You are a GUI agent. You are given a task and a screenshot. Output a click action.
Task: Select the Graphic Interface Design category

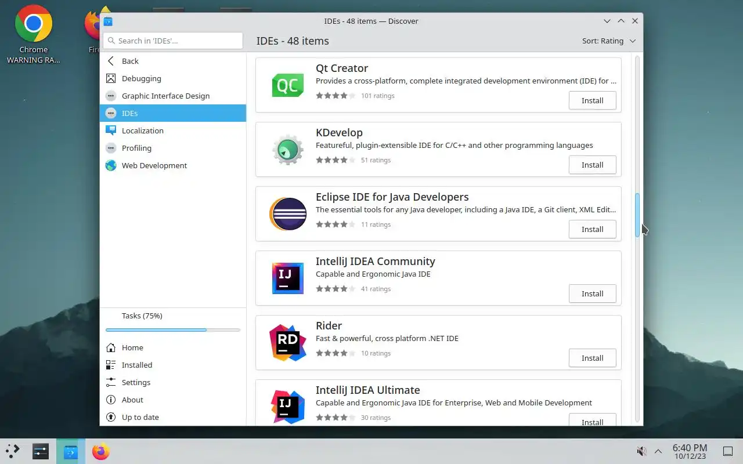(x=173, y=96)
